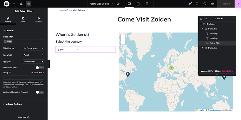
Task: Click the Home breadcrumb link
Action: [x=62, y=10]
